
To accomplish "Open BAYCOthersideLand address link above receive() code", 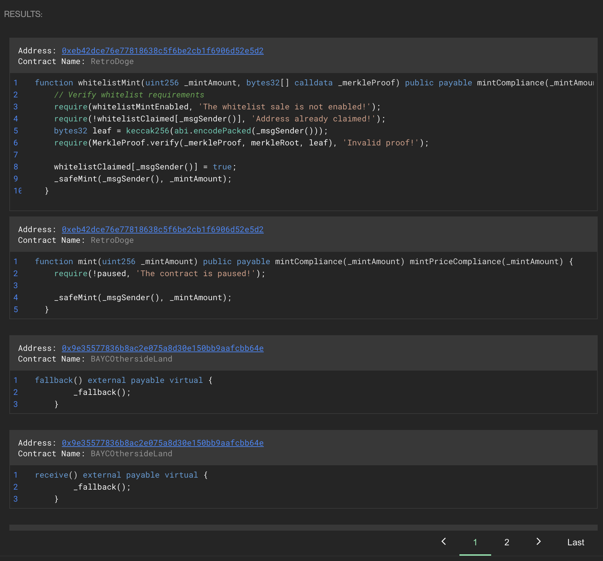I will (163, 443).
